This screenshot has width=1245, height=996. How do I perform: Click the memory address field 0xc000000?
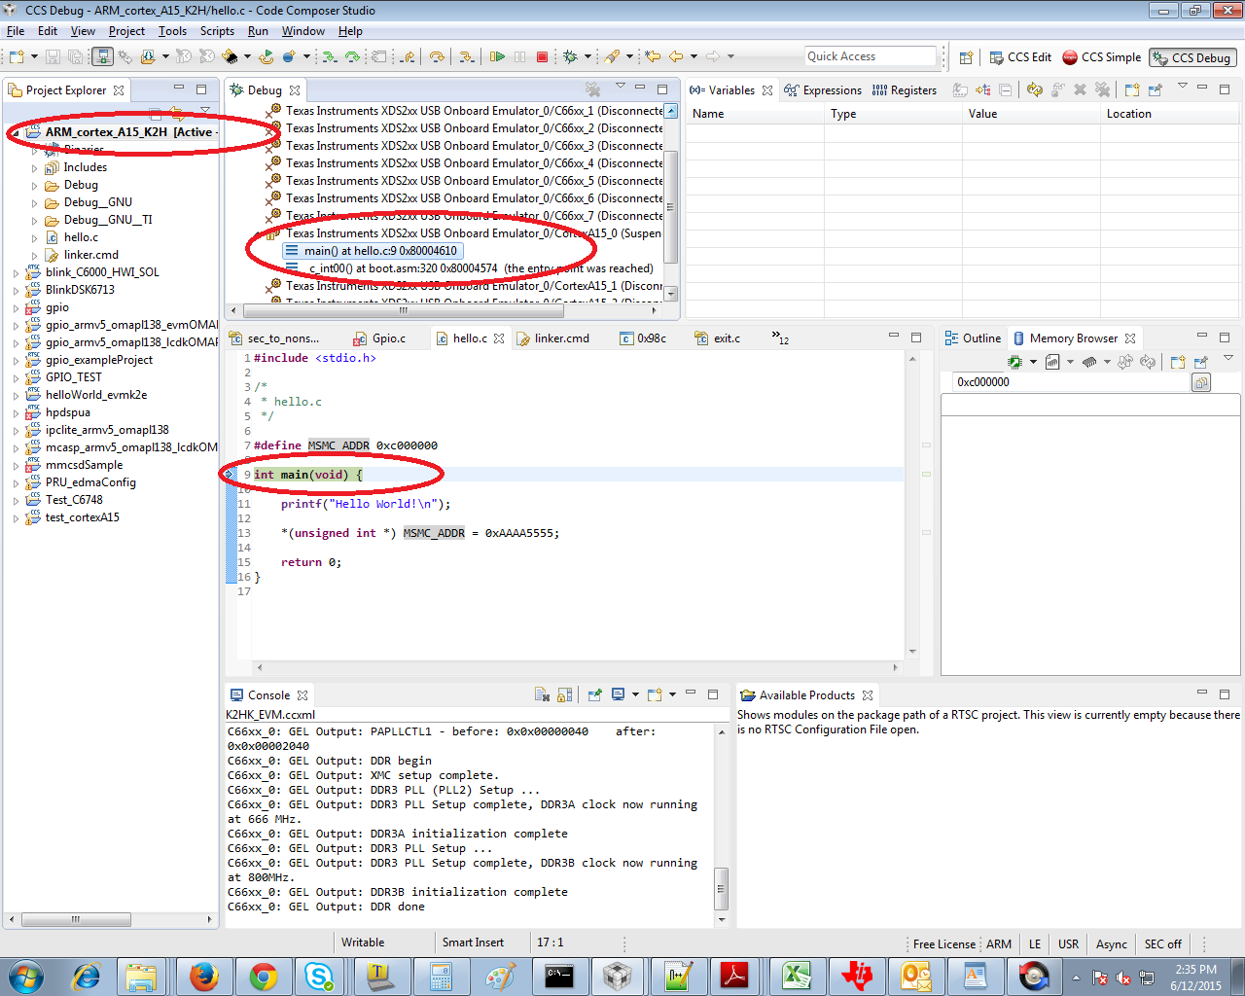[x=1071, y=382]
